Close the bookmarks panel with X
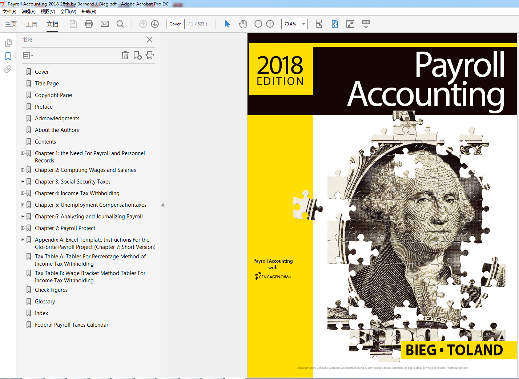This screenshot has width=519, height=379. [149, 40]
